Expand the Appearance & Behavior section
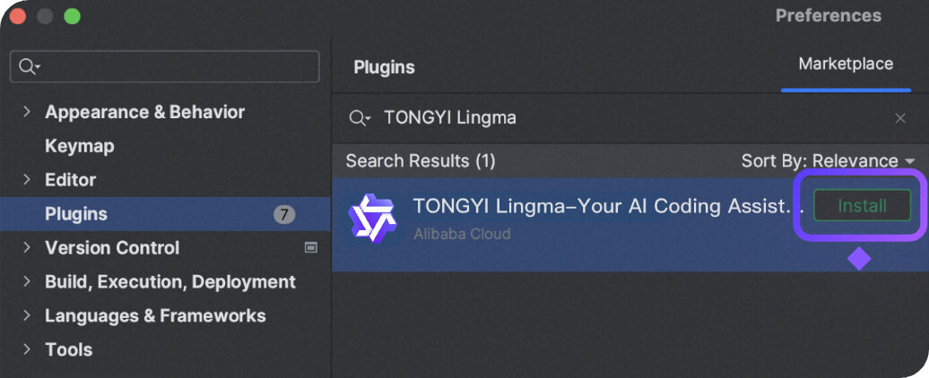This screenshot has width=929, height=378. pos(27,112)
